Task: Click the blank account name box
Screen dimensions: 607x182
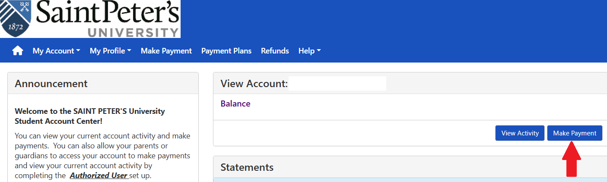Action: click(x=337, y=84)
